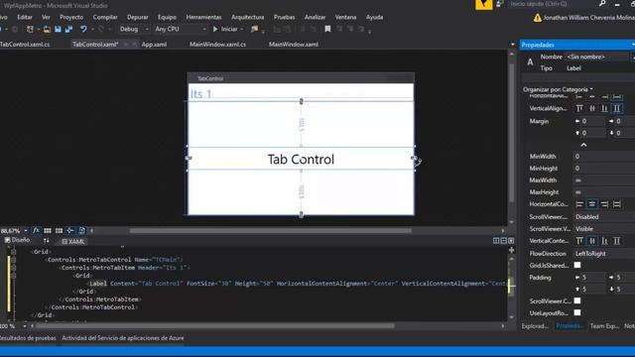
Task: Switch to the XAML pane tab
Action: tap(73, 242)
